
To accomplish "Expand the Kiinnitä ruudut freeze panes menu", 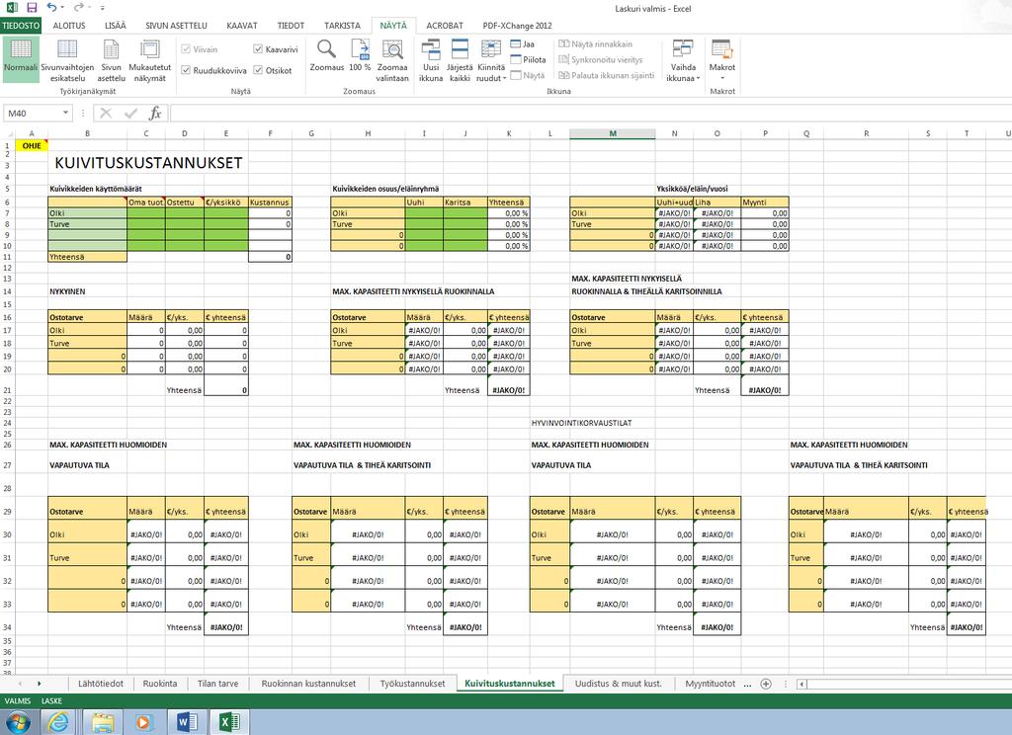I will 491,59.
